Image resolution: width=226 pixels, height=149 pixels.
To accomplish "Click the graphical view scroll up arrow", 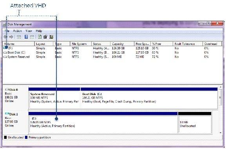I will pyautogui.click(x=221, y=87).
